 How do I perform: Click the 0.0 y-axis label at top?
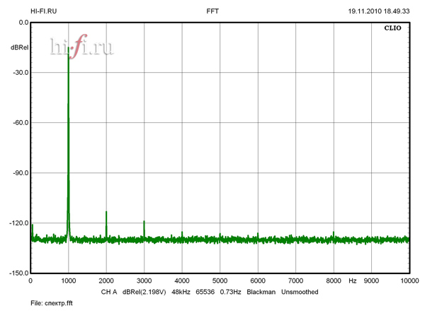(x=23, y=23)
